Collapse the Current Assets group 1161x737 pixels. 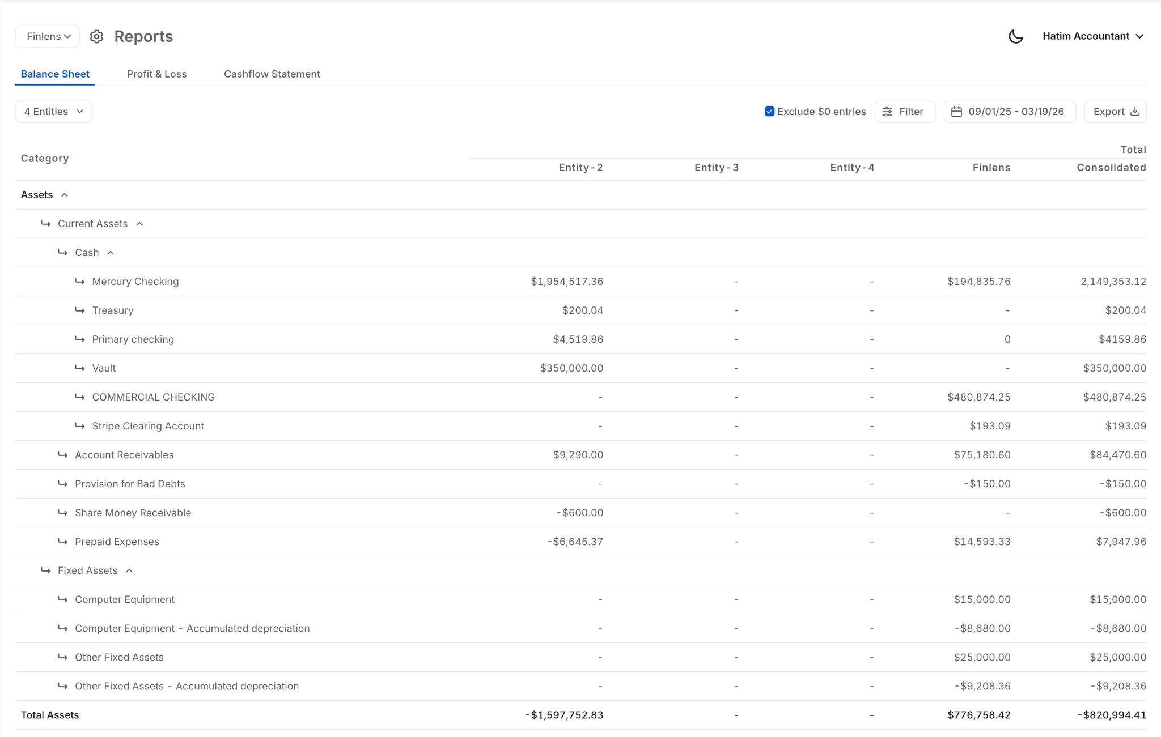tap(139, 224)
